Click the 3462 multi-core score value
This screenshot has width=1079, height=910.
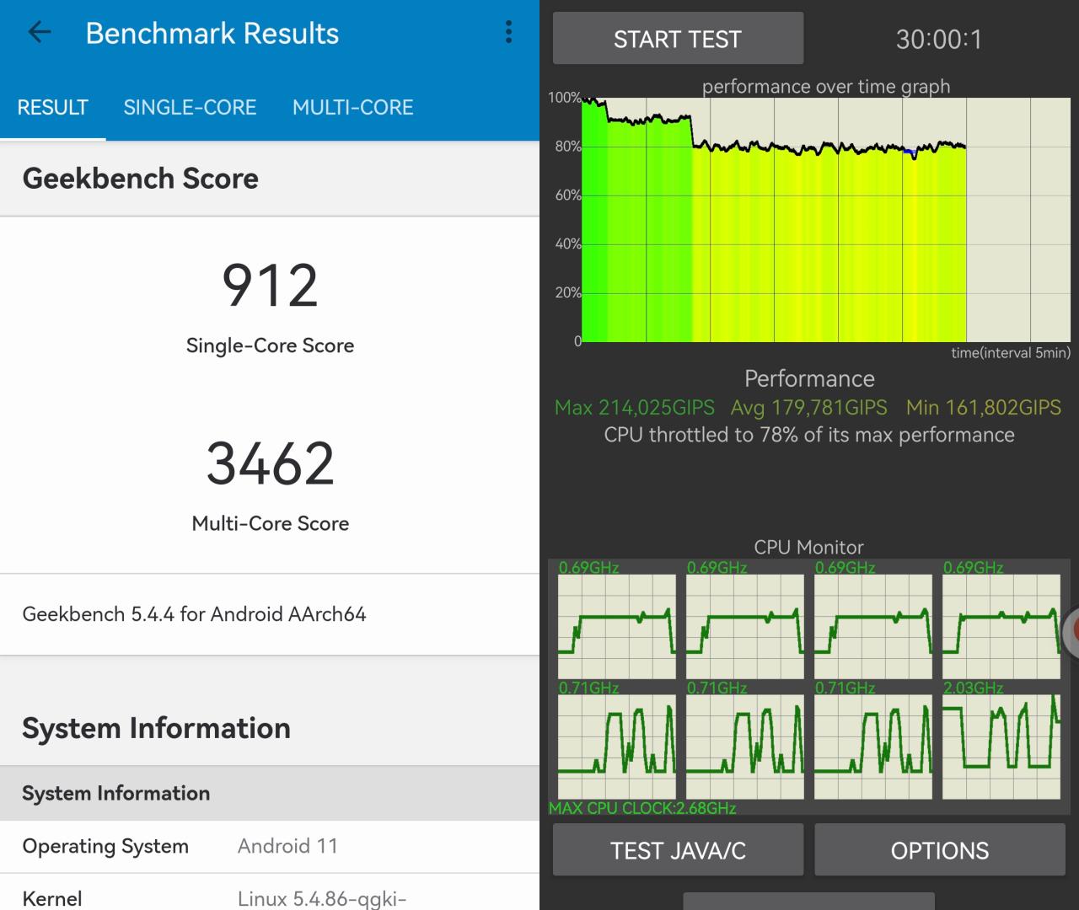pyautogui.click(x=270, y=463)
